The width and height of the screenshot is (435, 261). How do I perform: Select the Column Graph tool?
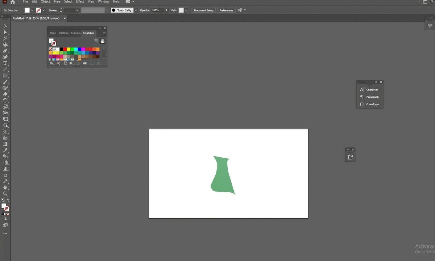tap(5, 169)
